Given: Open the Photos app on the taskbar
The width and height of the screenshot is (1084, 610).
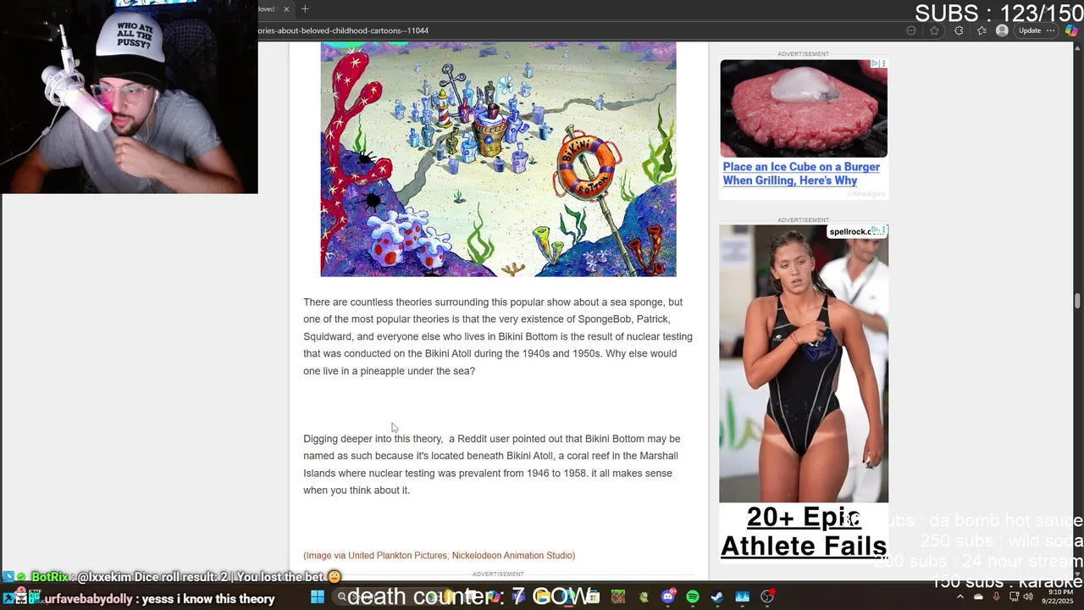Looking at the screenshot, I should coord(743,597).
